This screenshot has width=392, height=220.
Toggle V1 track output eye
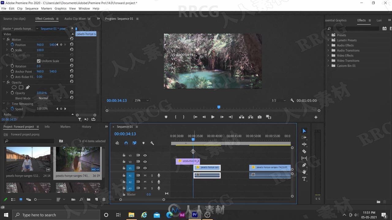coord(145,168)
